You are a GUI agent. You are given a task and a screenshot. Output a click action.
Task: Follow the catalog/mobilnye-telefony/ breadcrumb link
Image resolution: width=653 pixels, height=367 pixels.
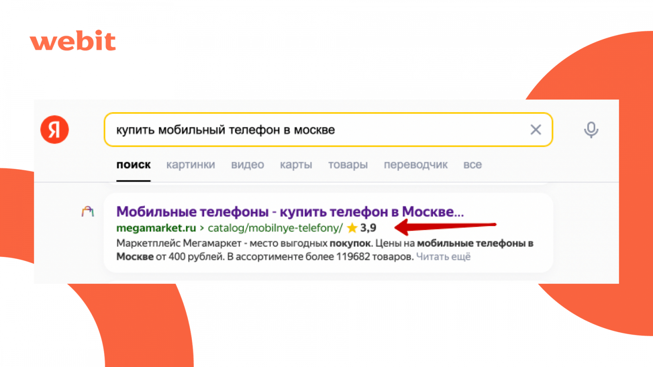point(275,228)
